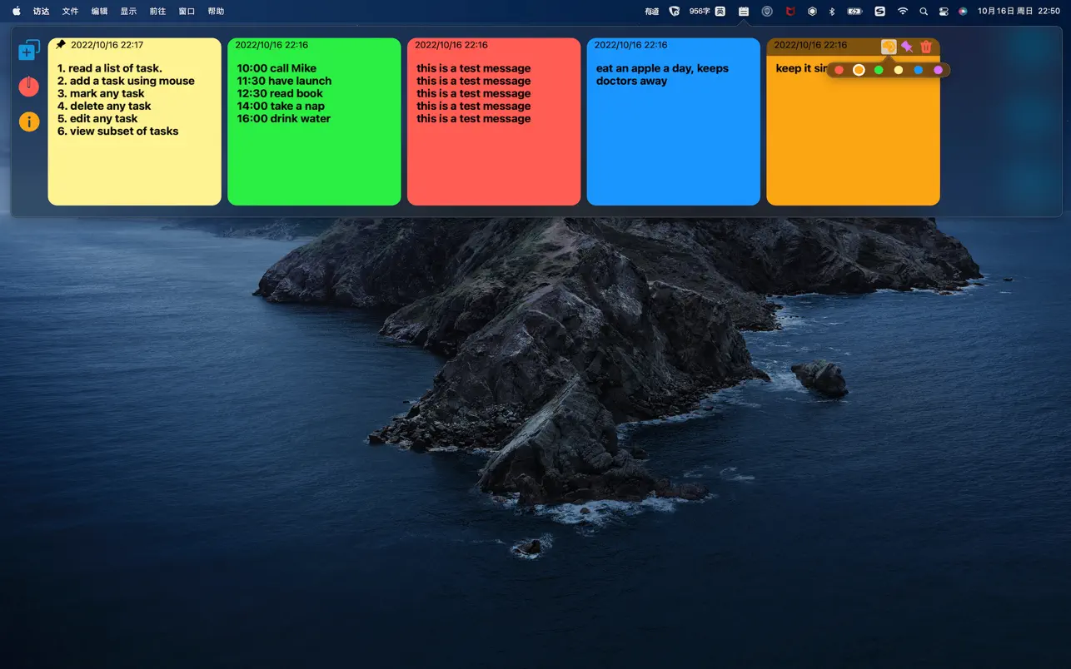
Task: Open the 前往 dropdown menu
Action: [x=157, y=11]
